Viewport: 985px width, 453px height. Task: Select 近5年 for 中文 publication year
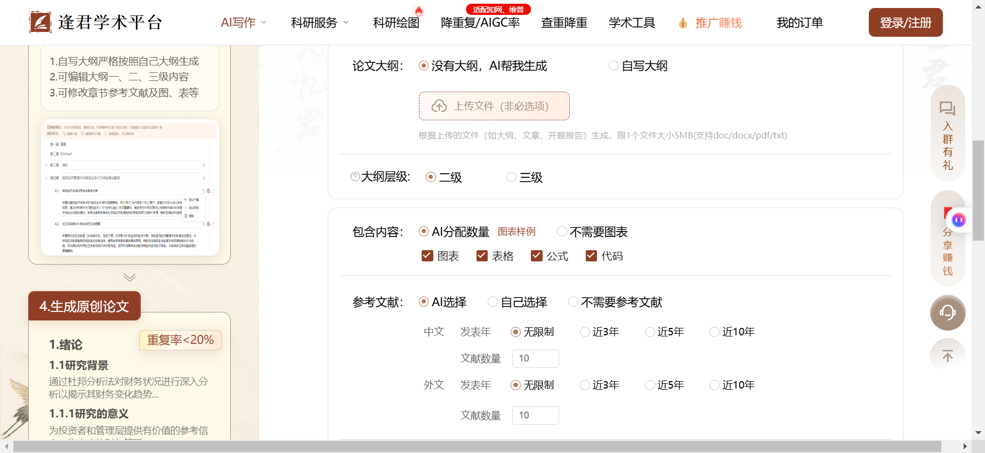pos(650,332)
